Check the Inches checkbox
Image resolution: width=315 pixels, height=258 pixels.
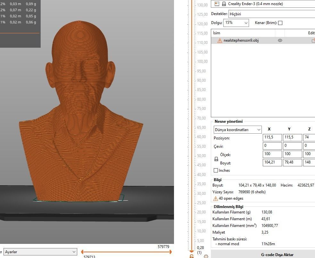pyautogui.click(x=216, y=170)
